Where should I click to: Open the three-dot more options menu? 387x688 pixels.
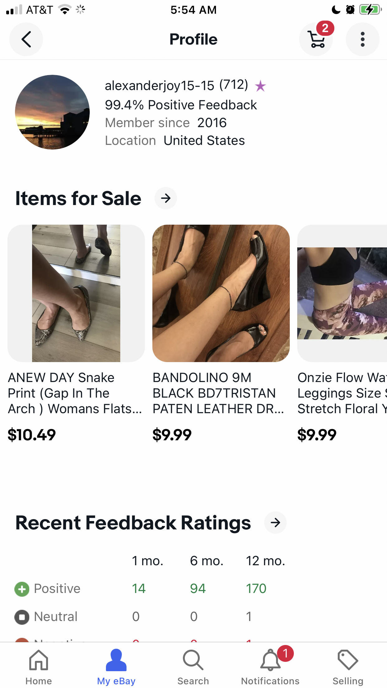(x=362, y=39)
